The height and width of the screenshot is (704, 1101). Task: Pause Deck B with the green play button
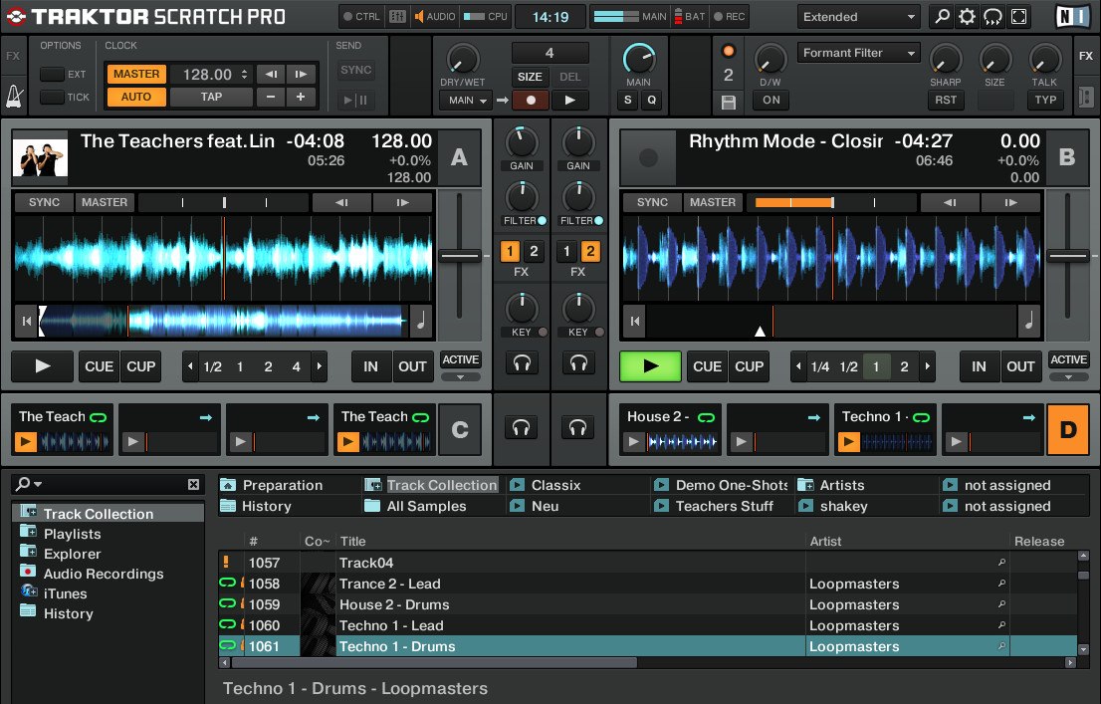click(x=650, y=366)
